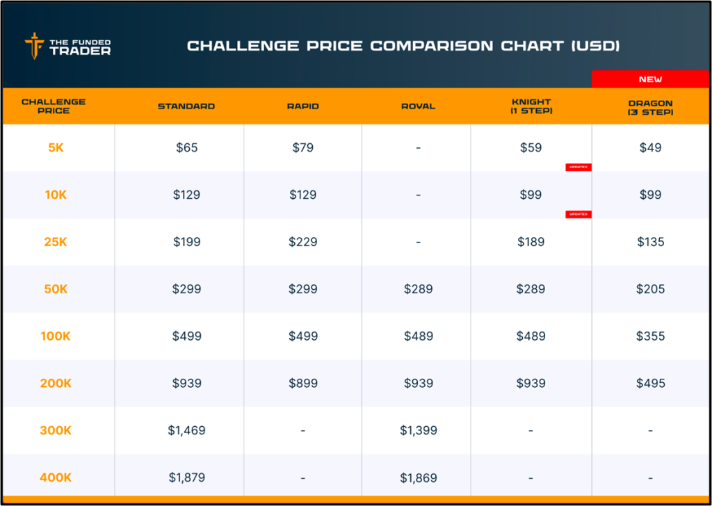Select the Standard column header
The height and width of the screenshot is (506, 712).
coord(186,106)
